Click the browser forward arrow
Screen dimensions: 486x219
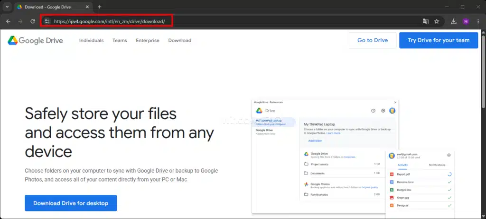click(x=20, y=21)
